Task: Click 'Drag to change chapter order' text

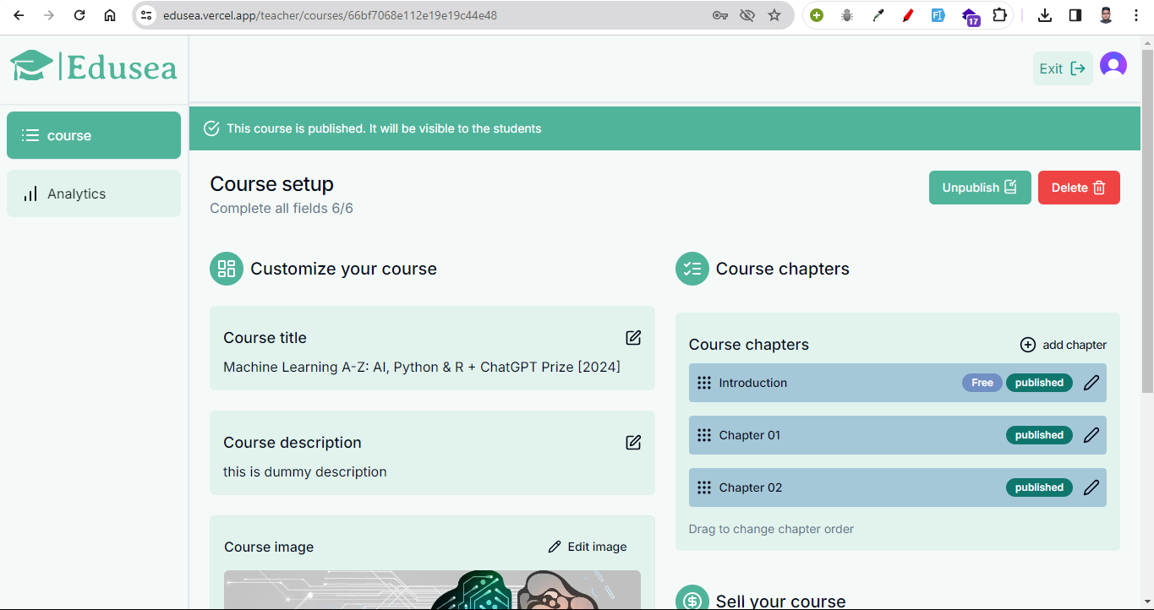Action: [771, 529]
